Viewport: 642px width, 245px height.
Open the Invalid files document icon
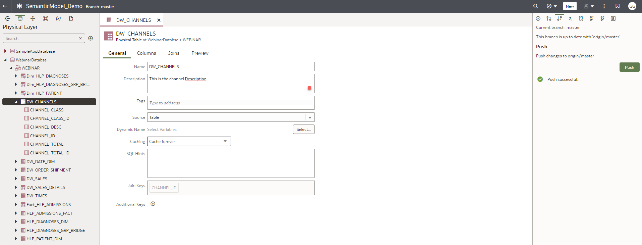point(71,18)
